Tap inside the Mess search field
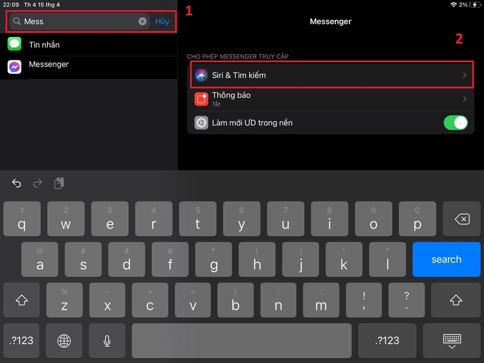 [80, 21]
